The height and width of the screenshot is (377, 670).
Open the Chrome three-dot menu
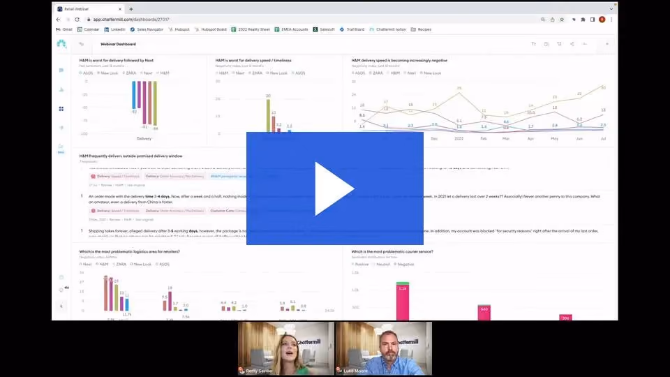click(611, 20)
